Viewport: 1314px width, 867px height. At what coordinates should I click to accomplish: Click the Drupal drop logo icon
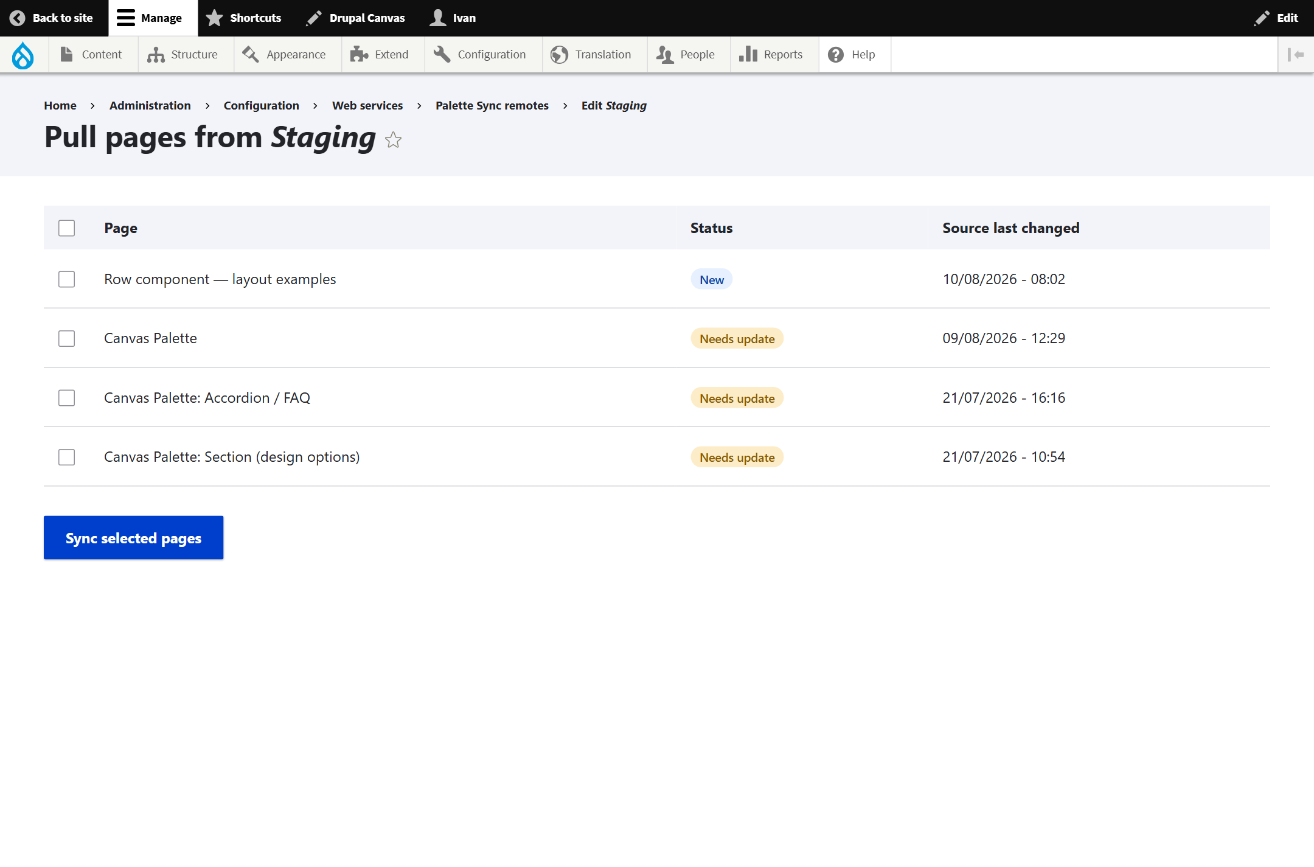click(23, 55)
